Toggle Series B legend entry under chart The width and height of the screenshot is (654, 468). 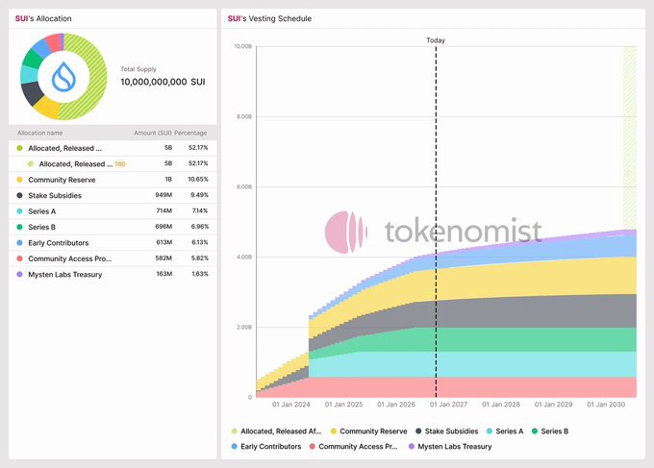(x=550, y=431)
